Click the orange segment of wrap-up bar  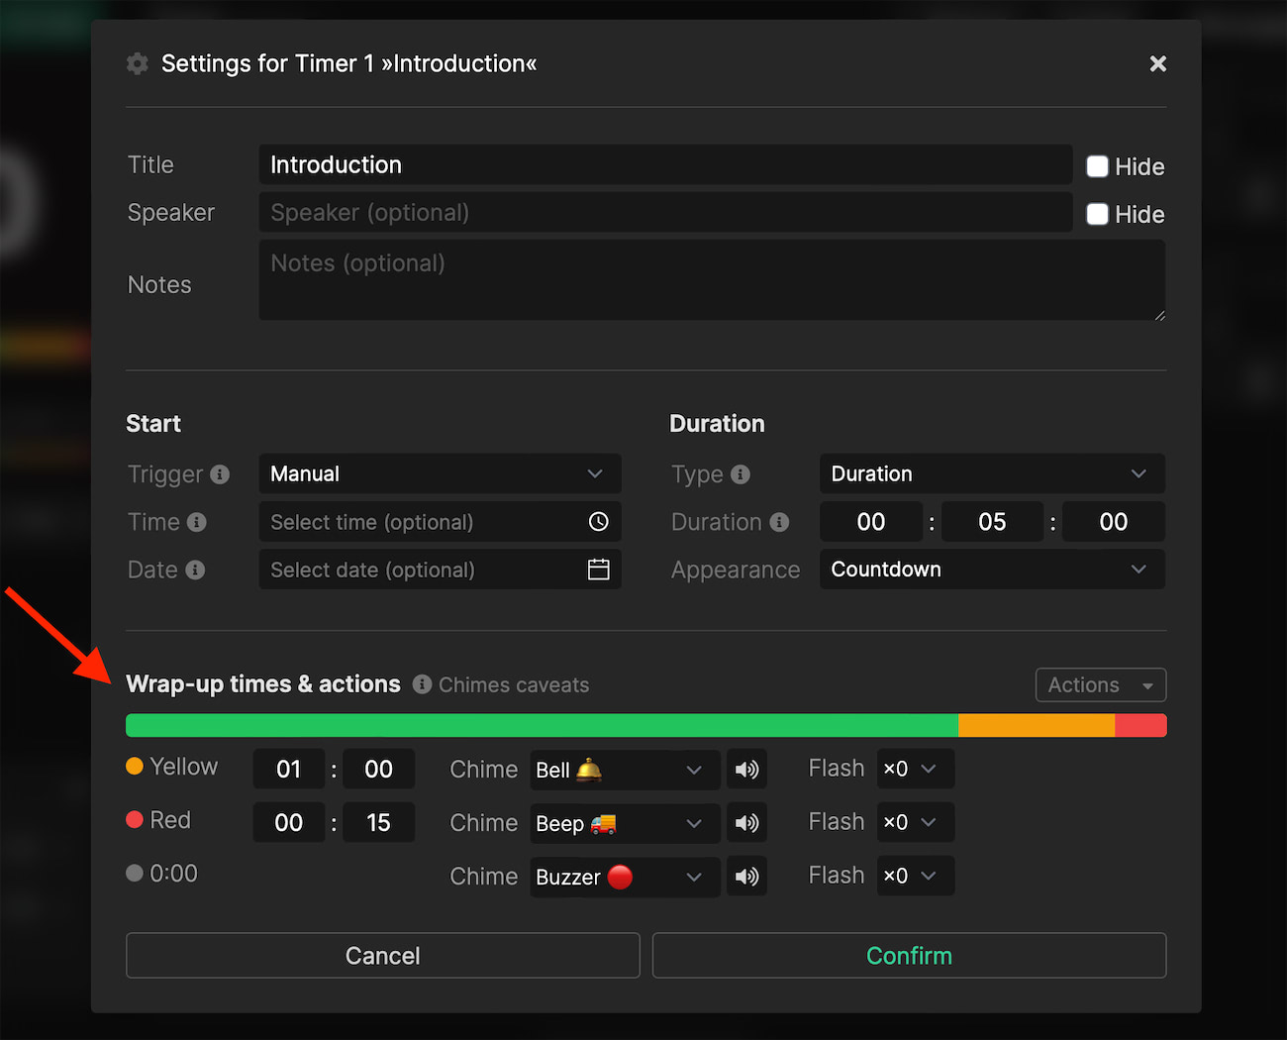(1036, 725)
